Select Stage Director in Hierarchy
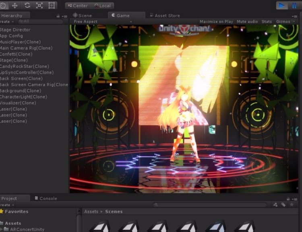 click(x=15, y=30)
